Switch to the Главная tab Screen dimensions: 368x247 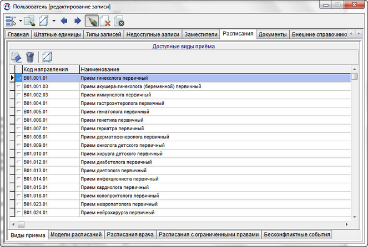pyautogui.click(x=18, y=34)
